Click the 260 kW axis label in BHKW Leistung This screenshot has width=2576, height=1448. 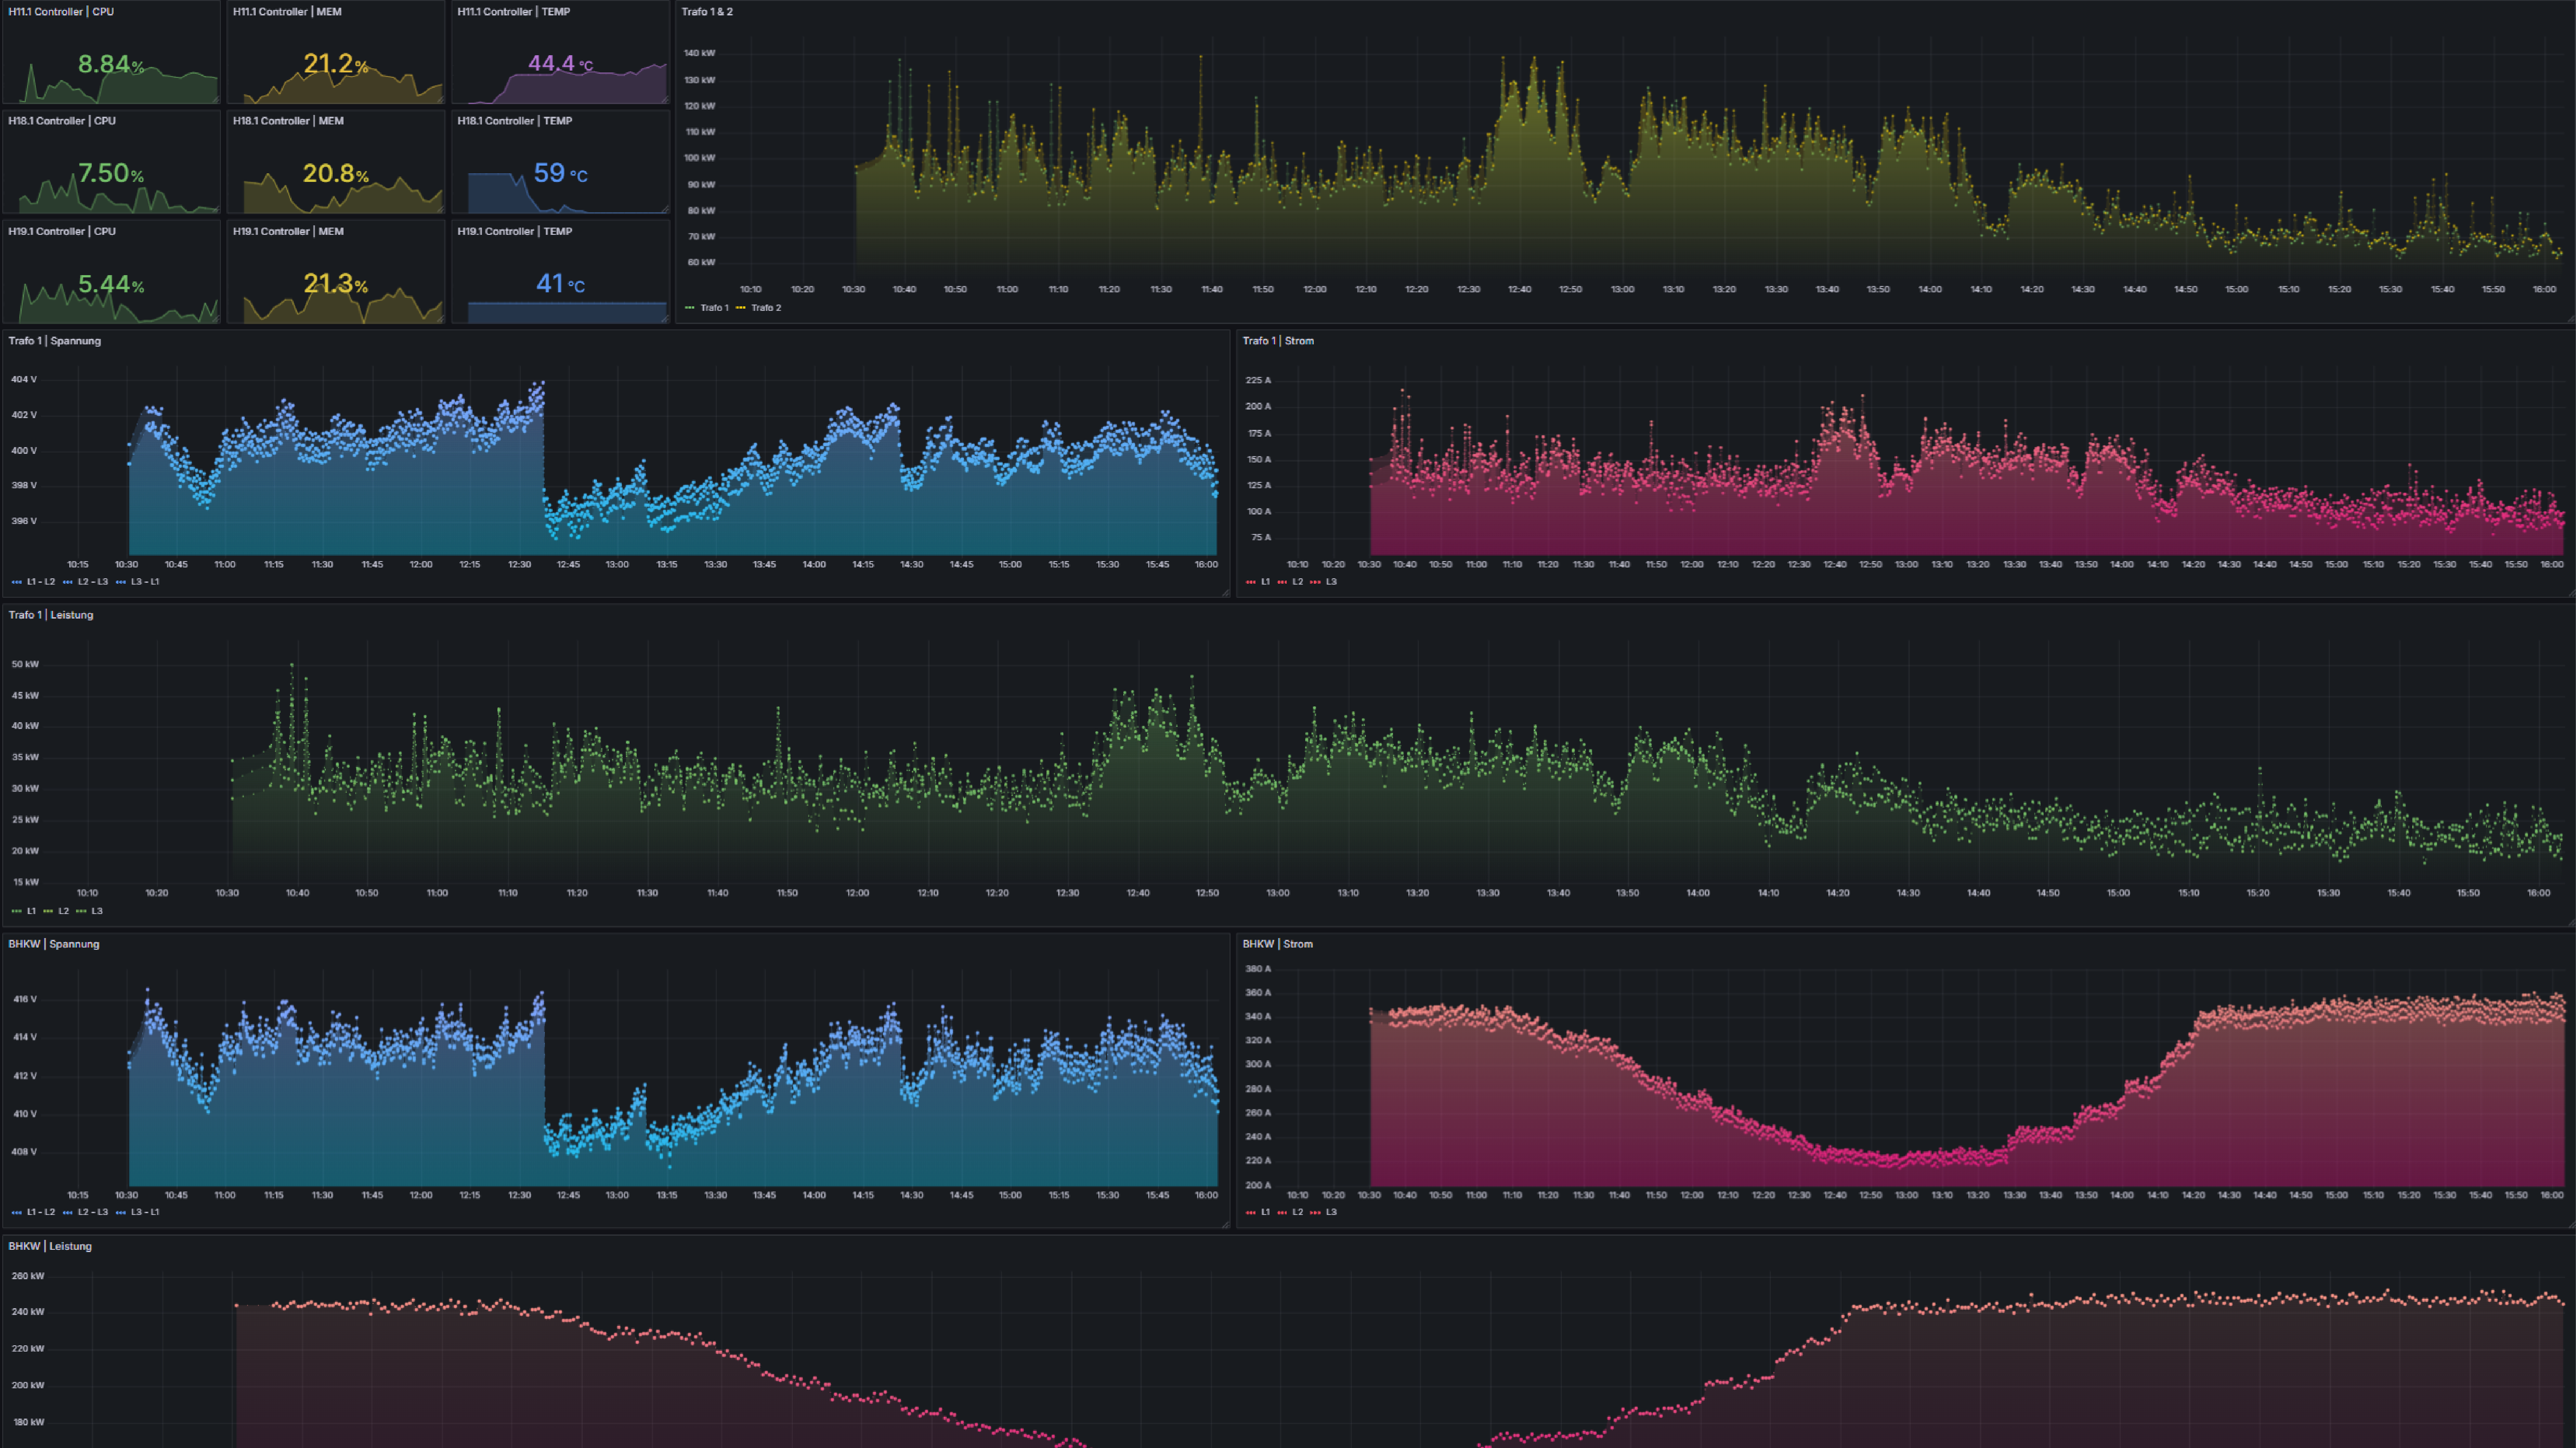coord(28,1277)
